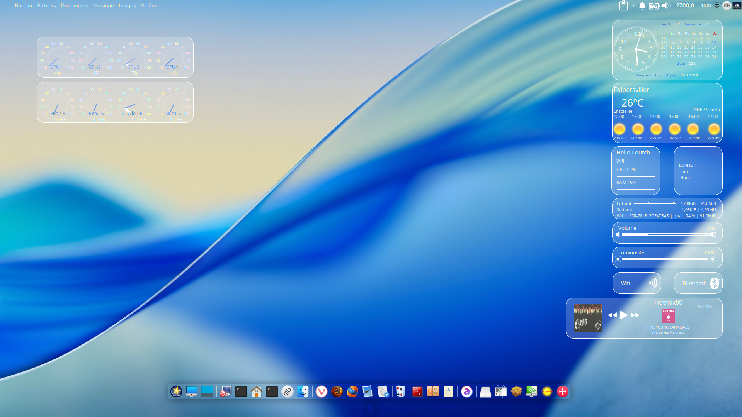Viewport: 742px width, 417px height.
Task: Open the yellow sun weather icon in dock
Action: coord(547,392)
